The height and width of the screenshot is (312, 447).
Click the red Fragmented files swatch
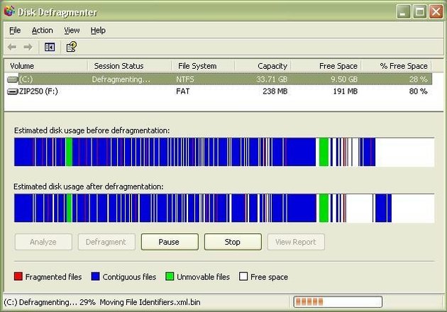tap(18, 276)
